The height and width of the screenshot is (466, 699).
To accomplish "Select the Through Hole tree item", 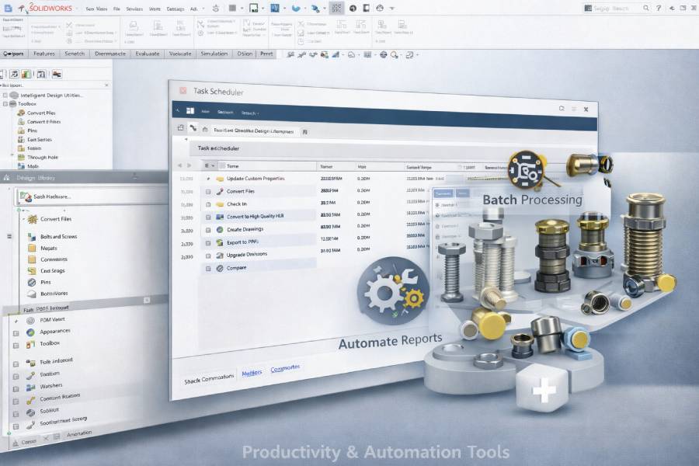I will pyautogui.click(x=38, y=157).
